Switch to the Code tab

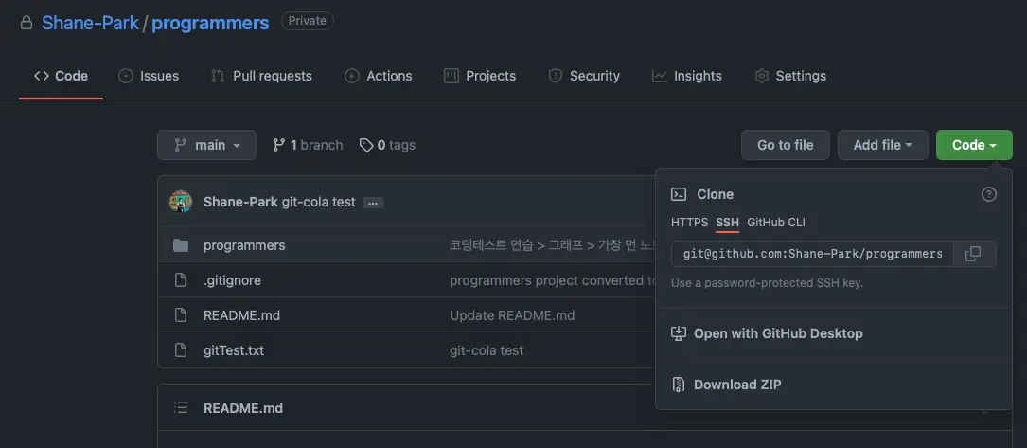61,76
